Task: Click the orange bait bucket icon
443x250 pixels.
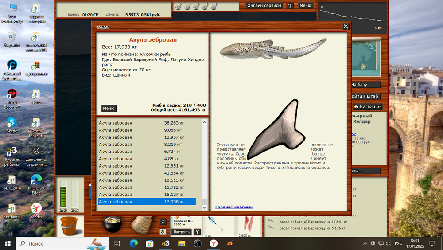Action: tap(68, 225)
